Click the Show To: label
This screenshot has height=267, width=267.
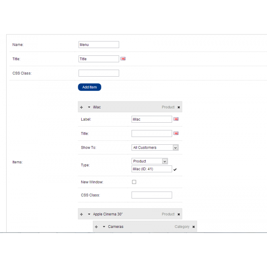89,147
